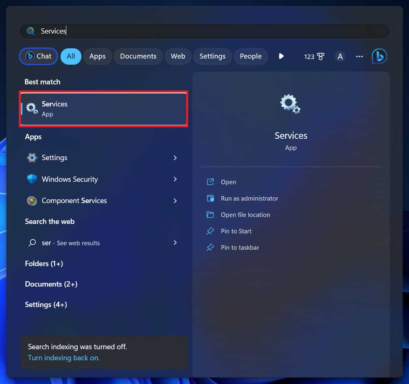Screen dimensions: 409x384
Task: Click the Settings app result text
Action: click(x=54, y=158)
